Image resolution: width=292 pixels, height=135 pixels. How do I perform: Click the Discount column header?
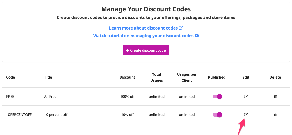(127, 77)
